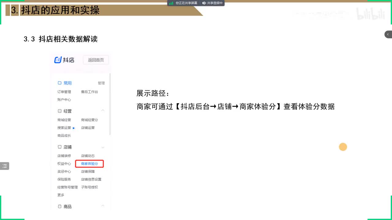Image resolution: width=392 pixels, height=220 pixels.
Task: Select 店铺保障 in the sidebar
Action: (x=88, y=172)
